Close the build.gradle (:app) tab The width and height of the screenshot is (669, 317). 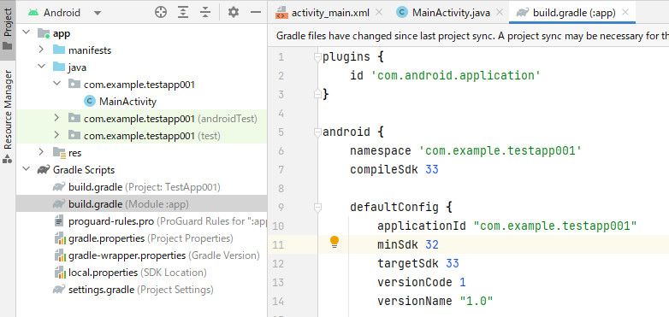click(x=625, y=12)
